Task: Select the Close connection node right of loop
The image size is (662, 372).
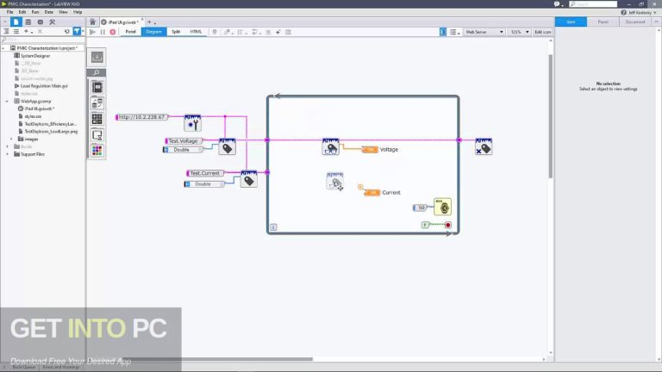Action: coord(484,146)
